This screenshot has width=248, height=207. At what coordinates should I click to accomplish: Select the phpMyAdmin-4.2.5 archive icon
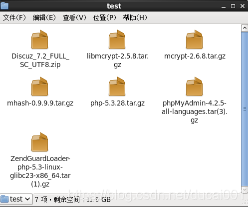[x=194, y=86]
